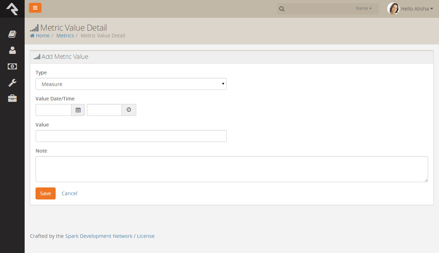Open the book icon in sidebar
Image resolution: width=439 pixels, height=253 pixels.
(x=12, y=34)
